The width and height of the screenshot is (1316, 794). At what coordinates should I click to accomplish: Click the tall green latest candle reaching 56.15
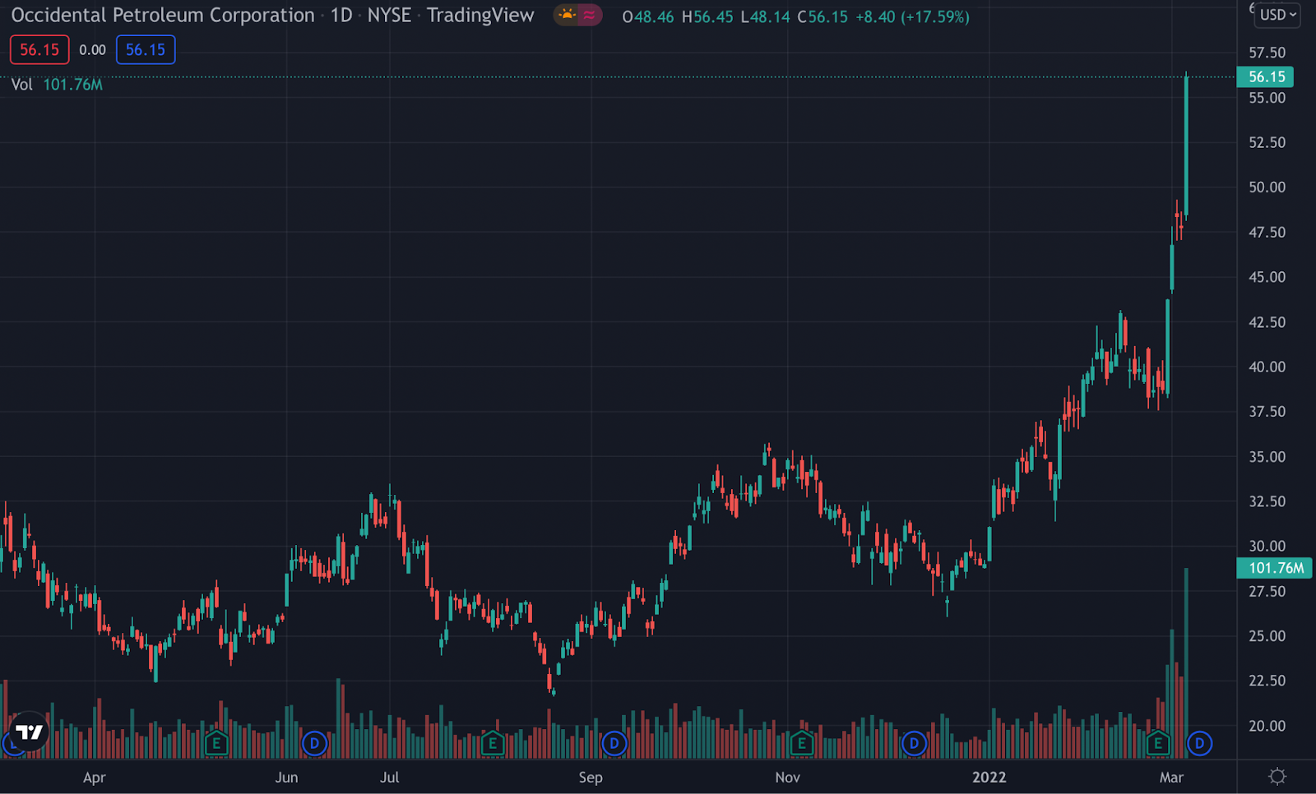coord(1186,146)
